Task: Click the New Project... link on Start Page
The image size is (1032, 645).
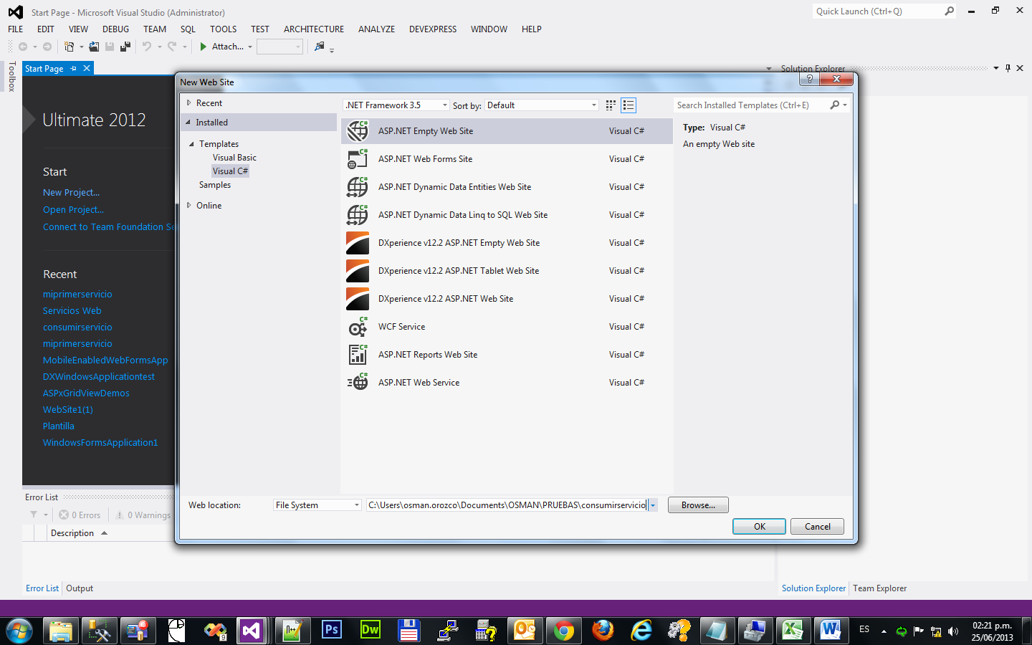Action: tap(71, 193)
